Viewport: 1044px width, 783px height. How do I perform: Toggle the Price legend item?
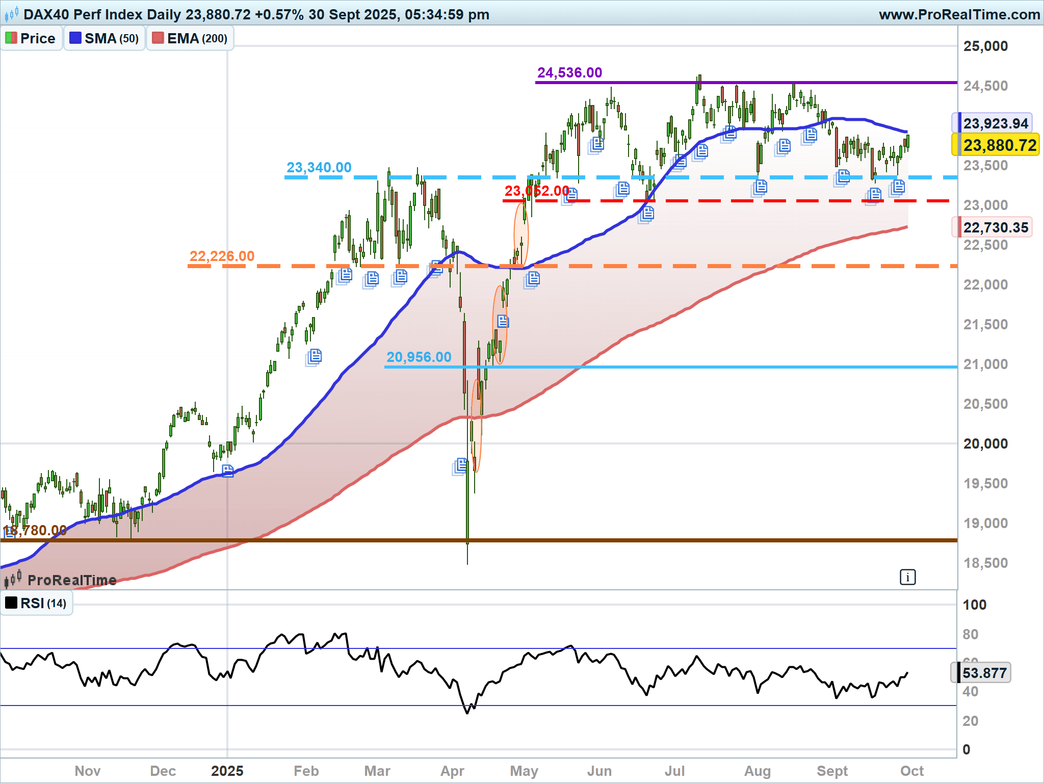click(31, 39)
